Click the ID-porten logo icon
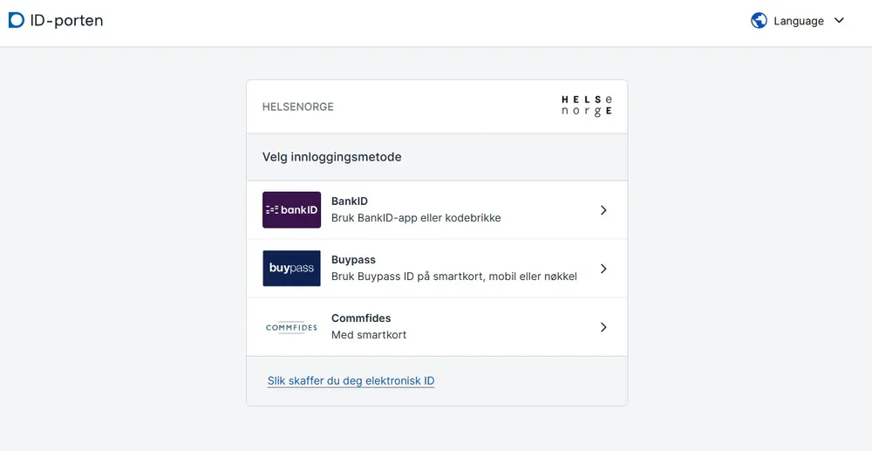This screenshot has height=451, width=872. [17, 20]
